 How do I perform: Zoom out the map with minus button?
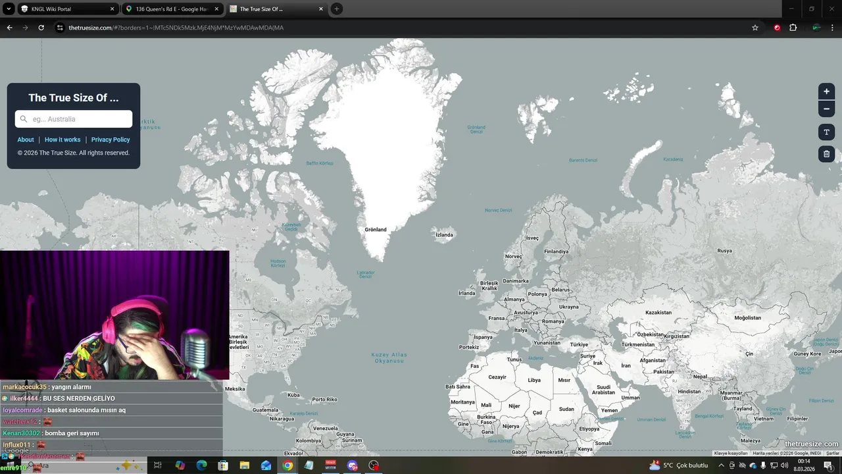(826, 109)
